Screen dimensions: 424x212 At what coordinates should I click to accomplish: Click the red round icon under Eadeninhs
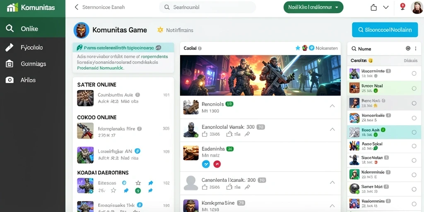(x=217, y=164)
